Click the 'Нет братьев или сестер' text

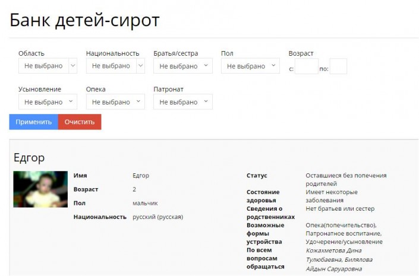pos(340,209)
